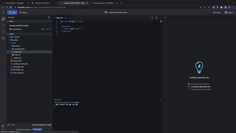
Task: Click the editor vertical scrollbar thumb
Action: pos(161,21)
